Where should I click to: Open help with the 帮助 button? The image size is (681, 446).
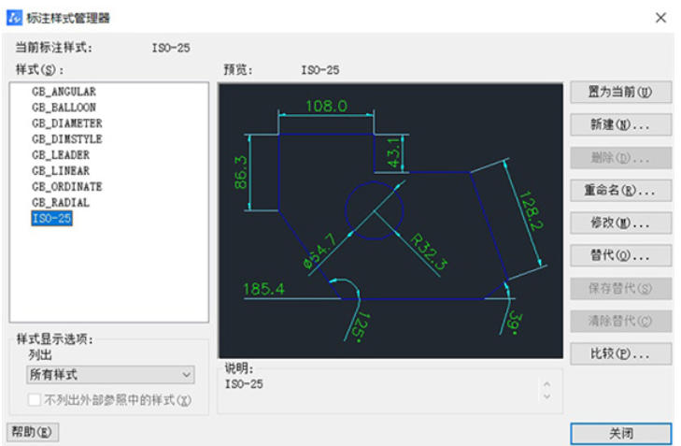tap(33, 431)
